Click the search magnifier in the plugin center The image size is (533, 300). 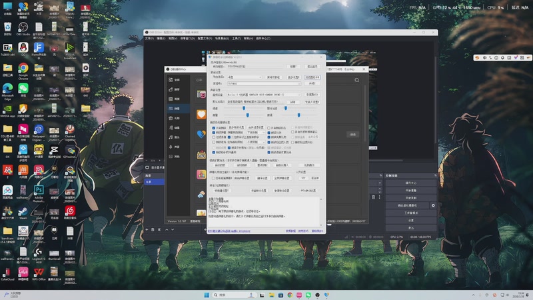[357, 80]
